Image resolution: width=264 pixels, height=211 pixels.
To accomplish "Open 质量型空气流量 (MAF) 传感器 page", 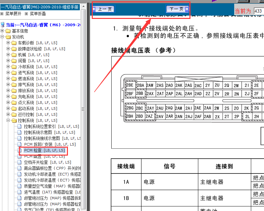I will pyautogui.click(x=52, y=186).
